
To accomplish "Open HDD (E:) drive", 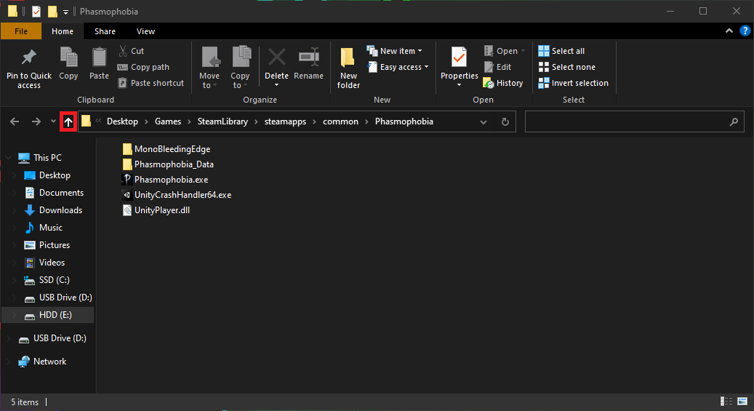I will 48,315.
